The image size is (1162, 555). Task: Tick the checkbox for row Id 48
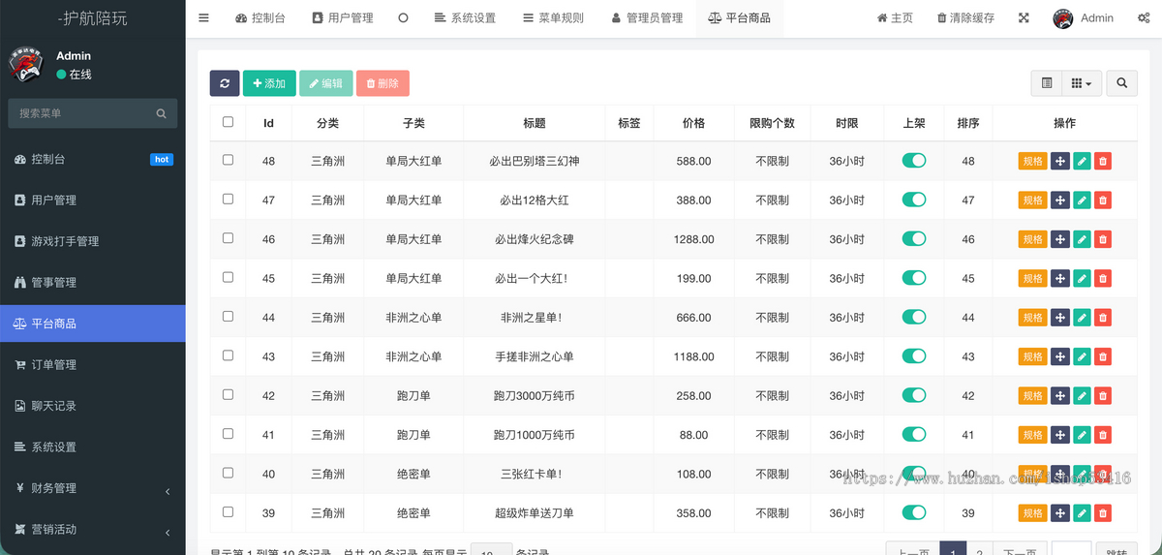pos(228,160)
